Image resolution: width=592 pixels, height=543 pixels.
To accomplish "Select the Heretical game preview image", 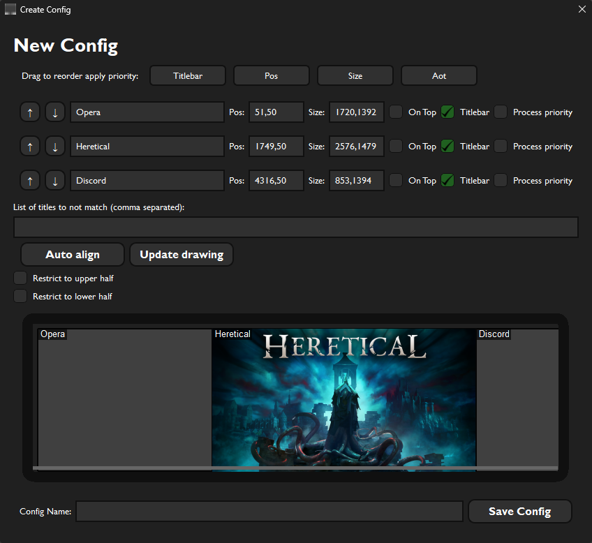I will 344,400.
